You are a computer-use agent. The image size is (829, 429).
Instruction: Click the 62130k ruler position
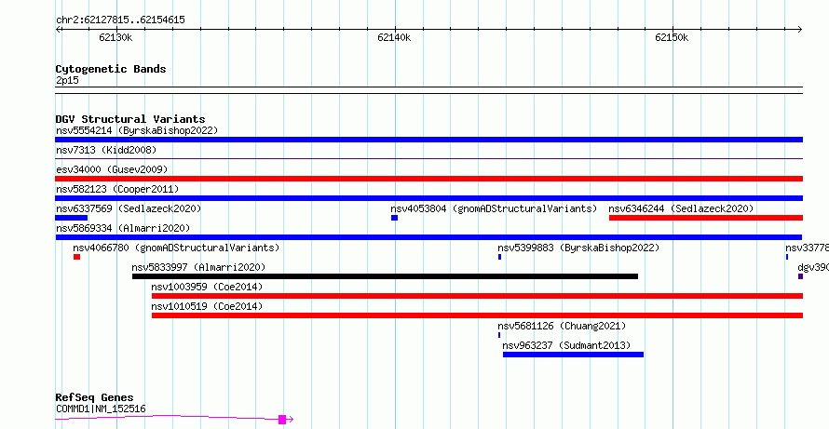tap(116, 37)
